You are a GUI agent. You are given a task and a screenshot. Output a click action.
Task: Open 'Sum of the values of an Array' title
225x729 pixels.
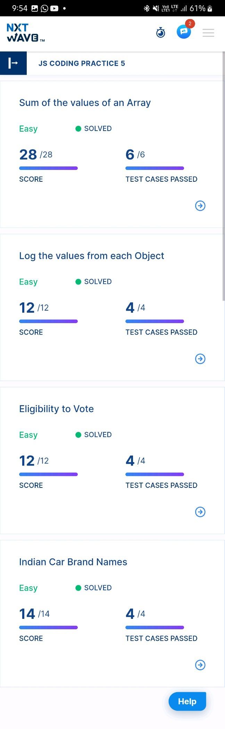tap(85, 103)
